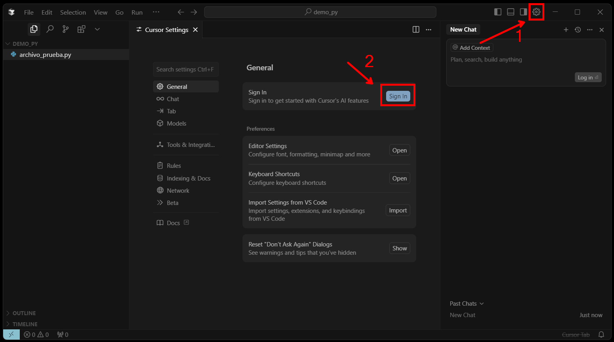Click the Search settings field

coord(186,70)
